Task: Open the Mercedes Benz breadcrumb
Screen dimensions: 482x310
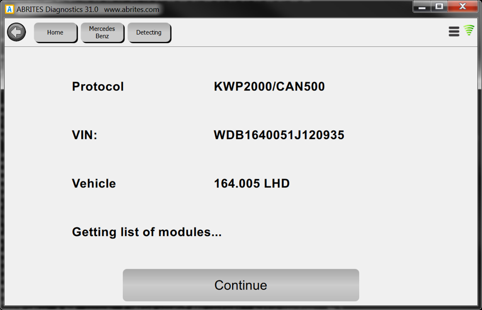Action: click(x=102, y=32)
